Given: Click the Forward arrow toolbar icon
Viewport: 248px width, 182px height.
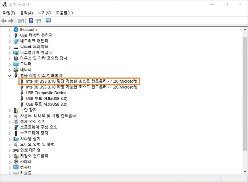Looking at the screenshot, I should [x=11, y=21].
